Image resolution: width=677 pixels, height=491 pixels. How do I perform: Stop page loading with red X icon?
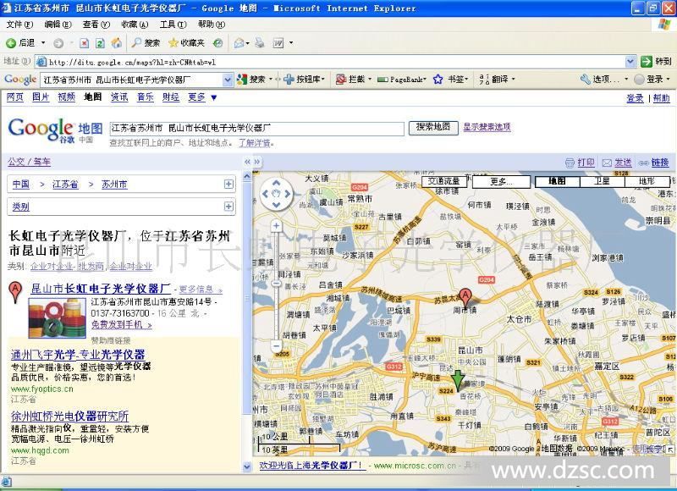85,43
